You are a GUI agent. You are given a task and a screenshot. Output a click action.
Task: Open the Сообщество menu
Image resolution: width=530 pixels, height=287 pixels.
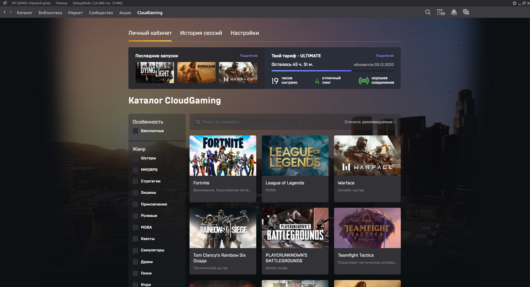(x=101, y=13)
